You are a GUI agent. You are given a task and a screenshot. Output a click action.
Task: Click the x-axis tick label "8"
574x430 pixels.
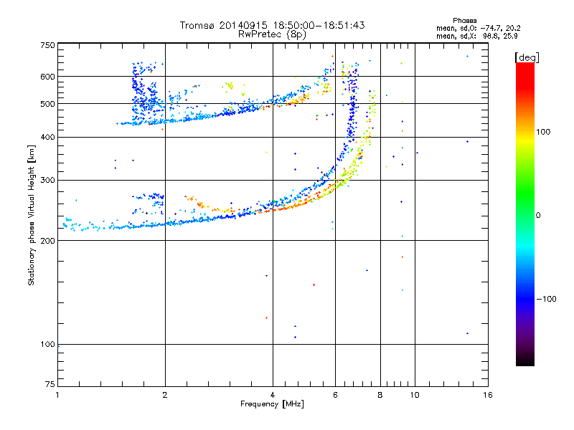tap(380, 395)
